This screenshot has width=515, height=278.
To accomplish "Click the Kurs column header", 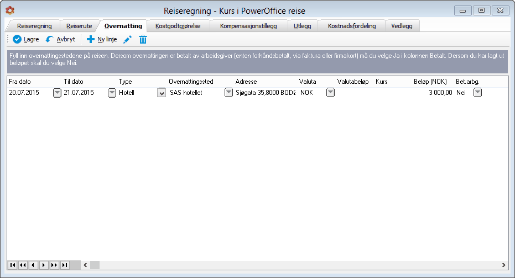I will [x=381, y=82].
